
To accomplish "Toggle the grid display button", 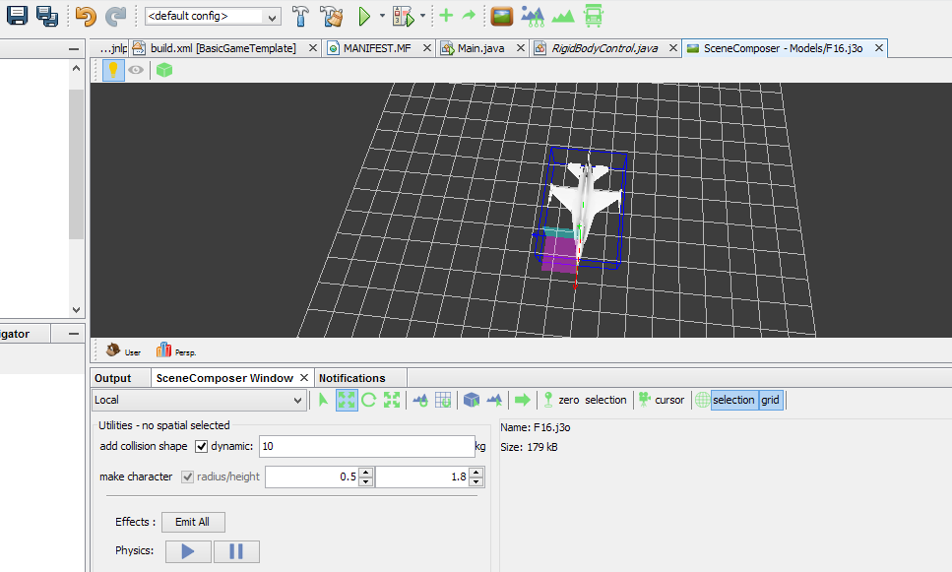I will [x=771, y=400].
